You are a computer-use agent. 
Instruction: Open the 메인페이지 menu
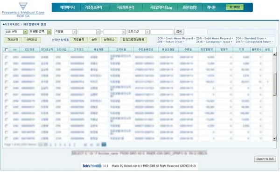[67, 7]
